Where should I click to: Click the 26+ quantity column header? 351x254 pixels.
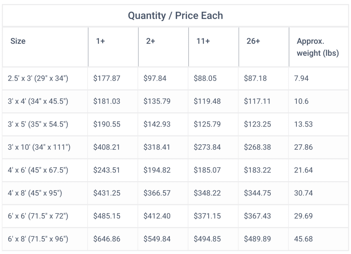point(253,41)
